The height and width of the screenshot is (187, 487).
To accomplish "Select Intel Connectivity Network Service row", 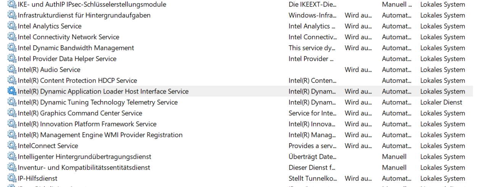I will coord(68,37).
